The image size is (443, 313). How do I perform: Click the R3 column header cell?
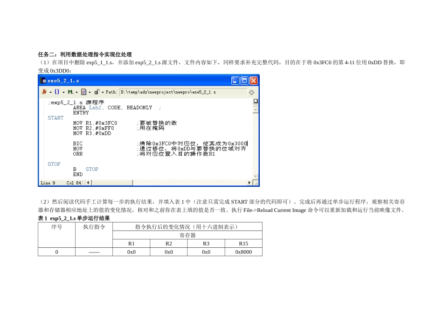206,244
